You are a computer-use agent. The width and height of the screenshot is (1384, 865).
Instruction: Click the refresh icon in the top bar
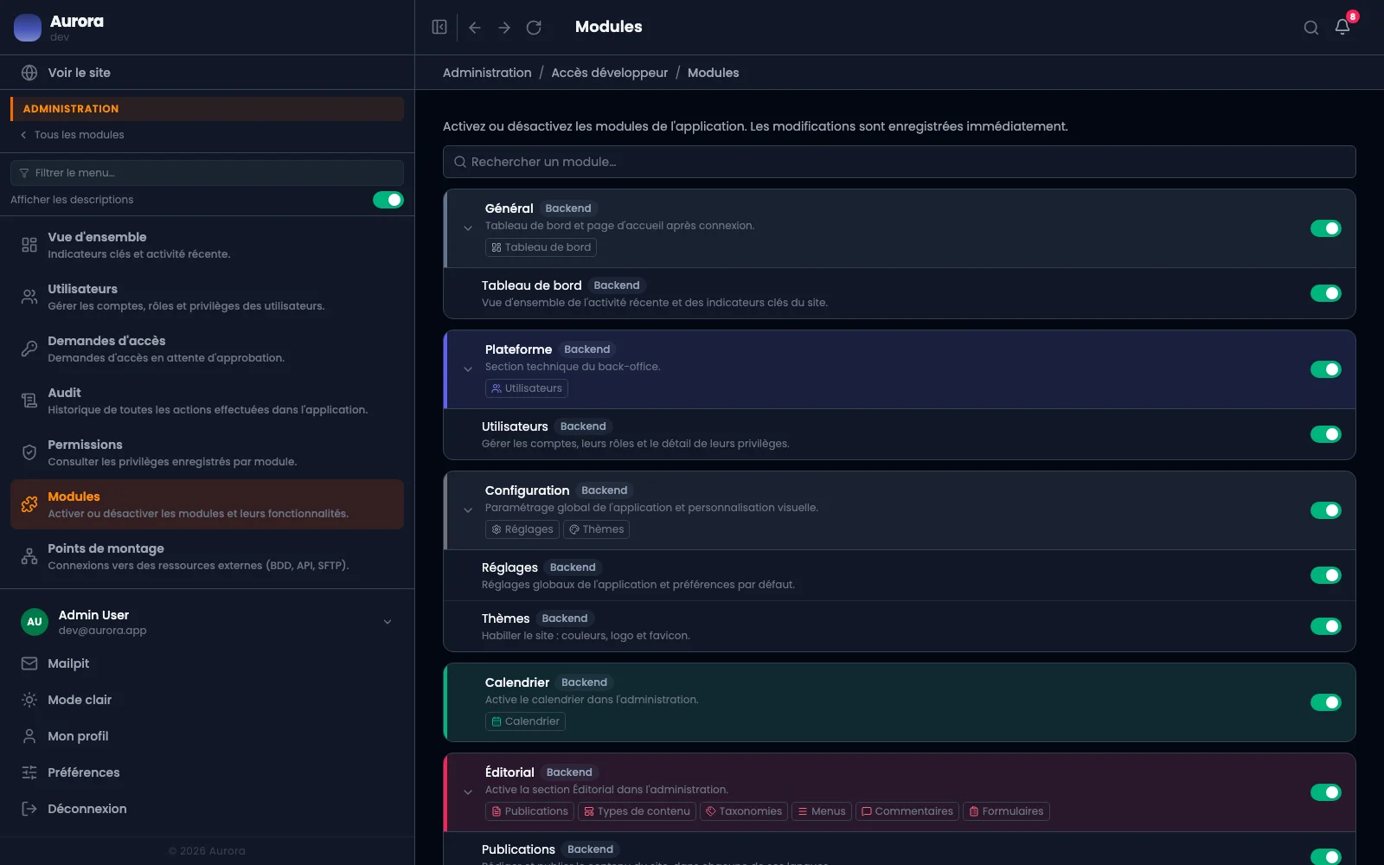(x=534, y=28)
